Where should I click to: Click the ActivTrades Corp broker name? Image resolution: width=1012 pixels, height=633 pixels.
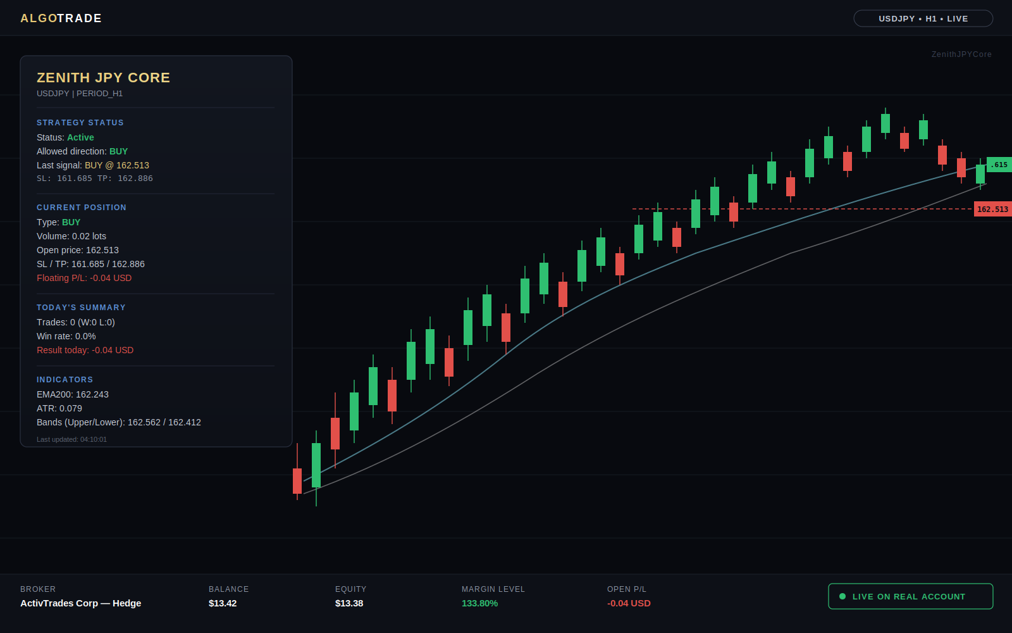(x=80, y=603)
